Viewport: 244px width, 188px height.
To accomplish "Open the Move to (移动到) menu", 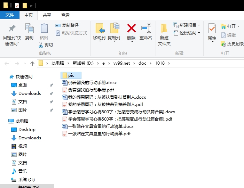I will coord(99,33).
